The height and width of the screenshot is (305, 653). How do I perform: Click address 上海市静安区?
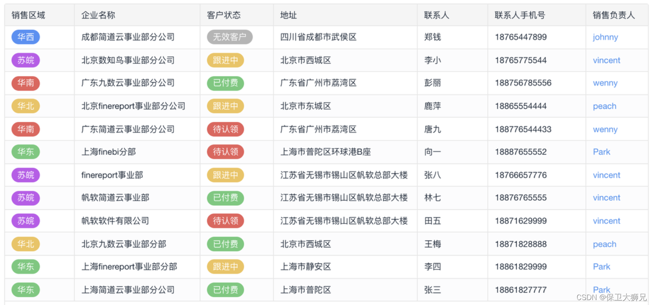tap(306, 267)
